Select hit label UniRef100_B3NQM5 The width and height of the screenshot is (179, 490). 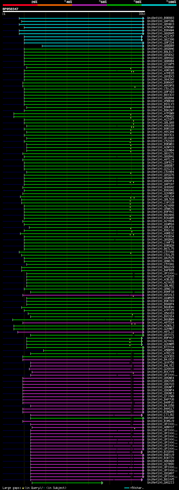click(161, 412)
